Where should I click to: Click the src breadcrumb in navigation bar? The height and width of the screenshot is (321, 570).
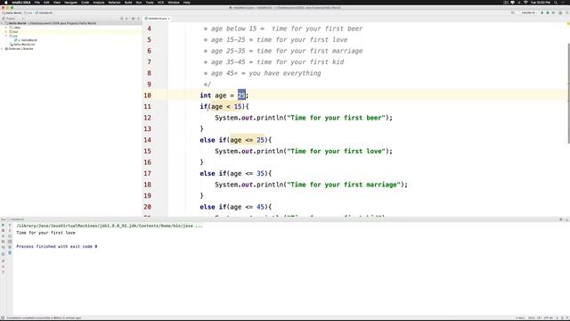coord(29,12)
